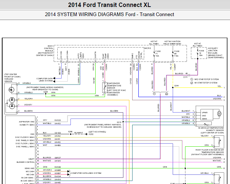This screenshot has height=184, width=230.
Task: Click the 'MICRO' label in the module
Action: tap(147, 48)
